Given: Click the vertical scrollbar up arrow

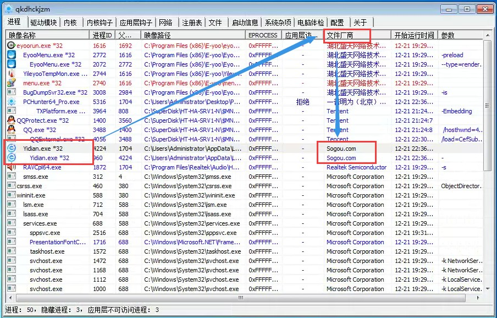Looking at the screenshot, I should pyautogui.click(x=487, y=35).
